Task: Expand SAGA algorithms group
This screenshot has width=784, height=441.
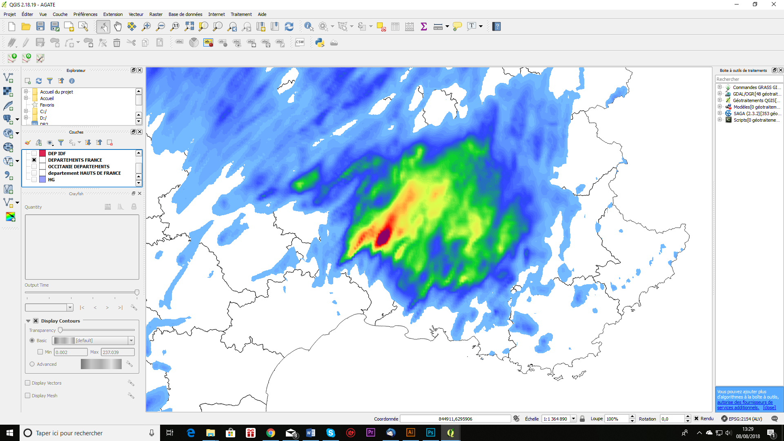Action: pyautogui.click(x=719, y=114)
